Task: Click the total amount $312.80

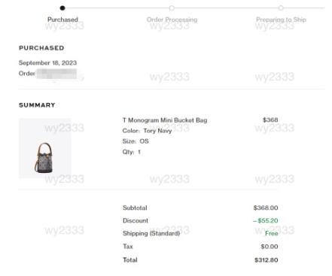Action: point(267,260)
